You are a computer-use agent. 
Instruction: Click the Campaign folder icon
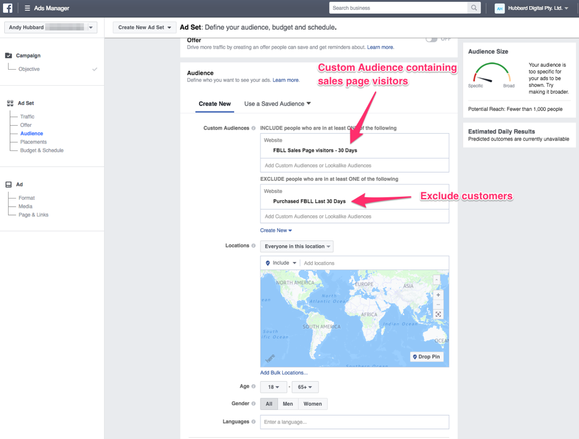(x=9, y=55)
